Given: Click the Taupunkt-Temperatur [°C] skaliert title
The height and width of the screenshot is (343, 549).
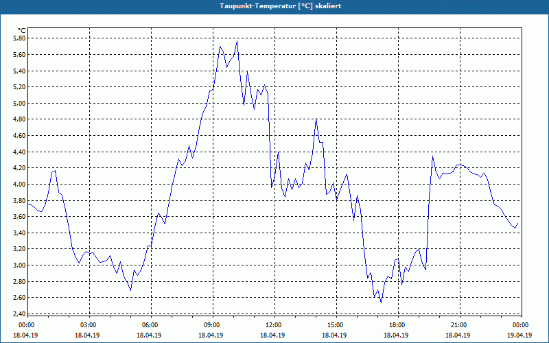Looking at the screenshot, I should coord(281,6).
